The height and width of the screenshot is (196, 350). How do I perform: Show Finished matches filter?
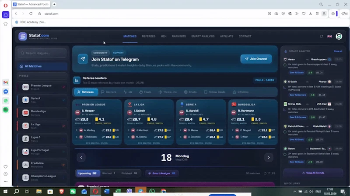tap(129, 173)
